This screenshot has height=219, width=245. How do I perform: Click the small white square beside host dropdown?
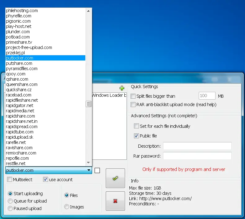(97, 170)
